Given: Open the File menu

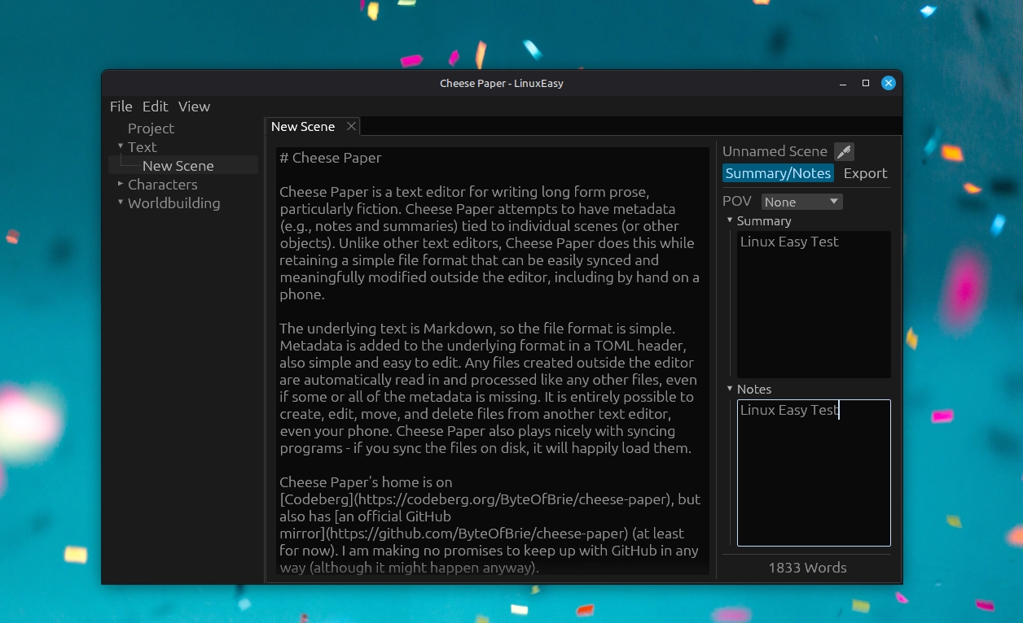Looking at the screenshot, I should click(121, 107).
